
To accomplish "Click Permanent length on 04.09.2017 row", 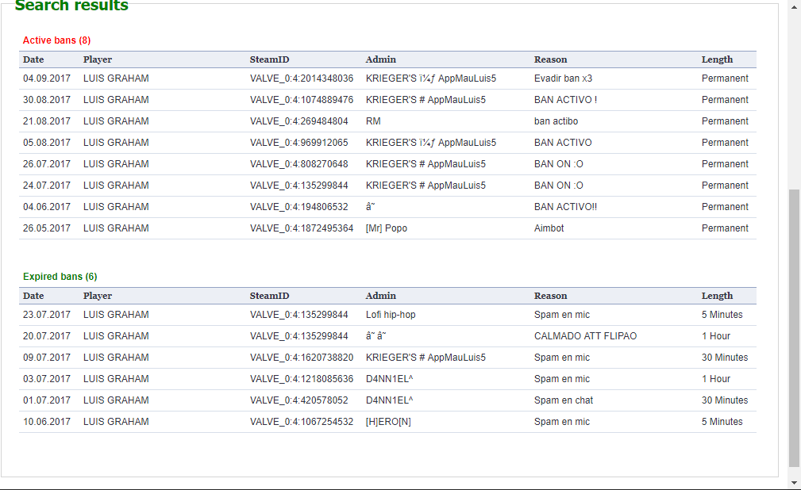I will [724, 78].
